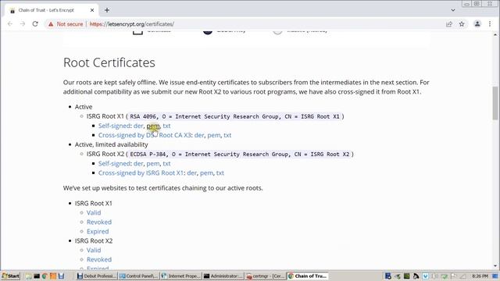The image size is (500, 281).
Task: Download ISRG Root X2 self-signed der
Action: (x=138, y=163)
